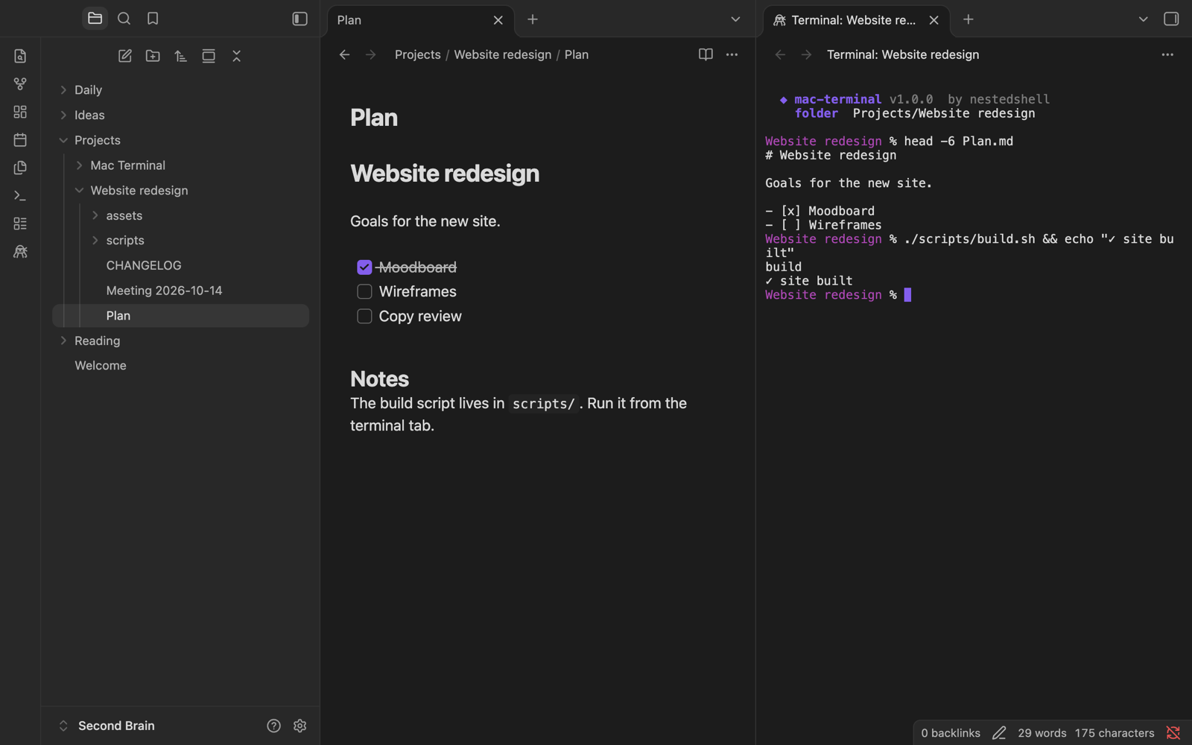The height and width of the screenshot is (745, 1192).
Task: Toggle the left sidebar collapse icon
Action: pyautogui.click(x=299, y=19)
